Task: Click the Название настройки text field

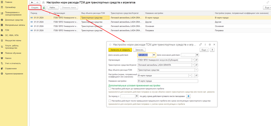Action: click(168, 81)
